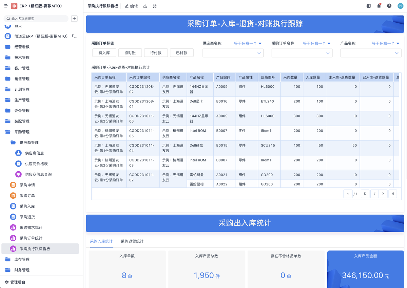Switch to the 采购退货统计 tab
Image resolution: width=407 pixels, height=288 pixels.
point(132,241)
